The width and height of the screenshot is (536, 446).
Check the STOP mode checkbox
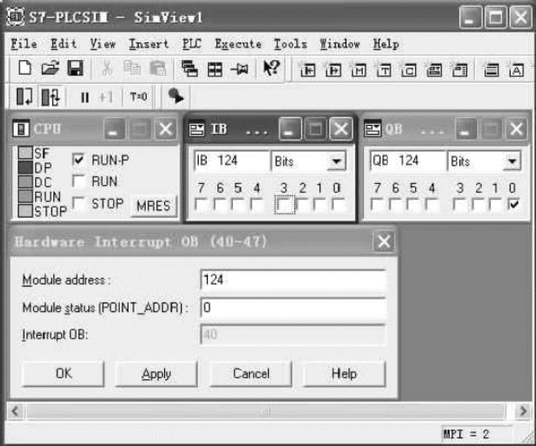(79, 203)
